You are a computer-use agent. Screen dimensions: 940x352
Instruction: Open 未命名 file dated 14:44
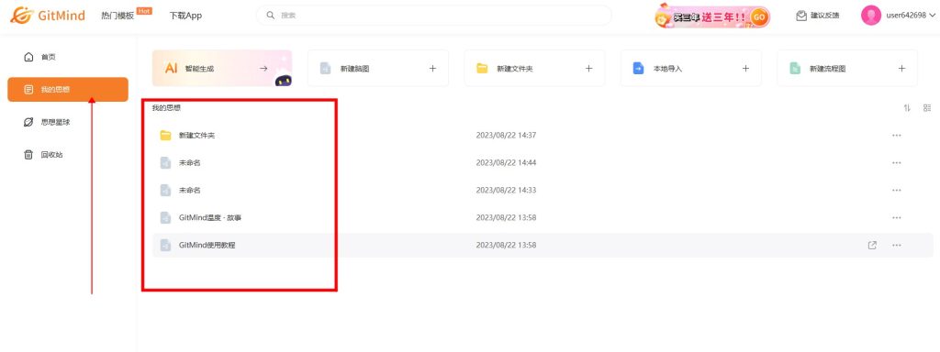click(543, 163)
